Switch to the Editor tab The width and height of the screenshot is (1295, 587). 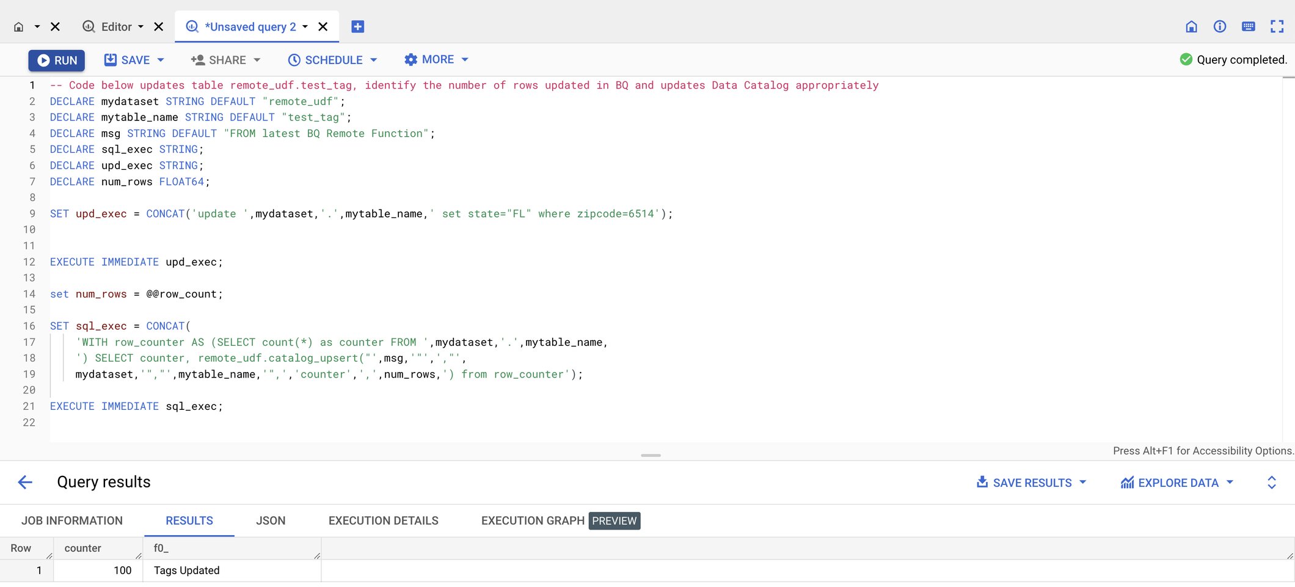[x=116, y=27]
